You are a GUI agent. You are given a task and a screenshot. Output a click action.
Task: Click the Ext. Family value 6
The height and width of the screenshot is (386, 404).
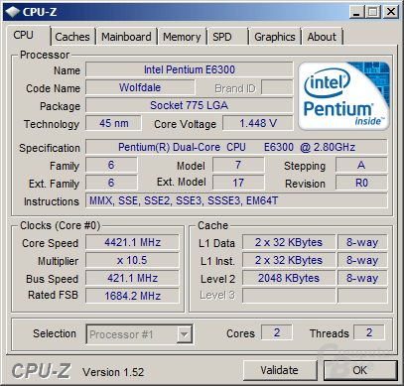point(111,183)
